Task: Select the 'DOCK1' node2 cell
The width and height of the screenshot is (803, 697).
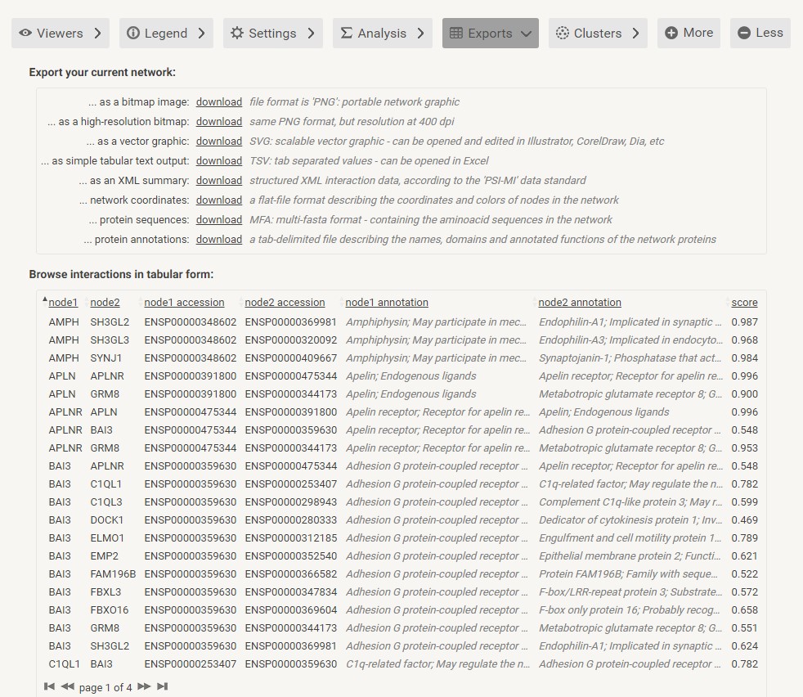Action: [107, 520]
